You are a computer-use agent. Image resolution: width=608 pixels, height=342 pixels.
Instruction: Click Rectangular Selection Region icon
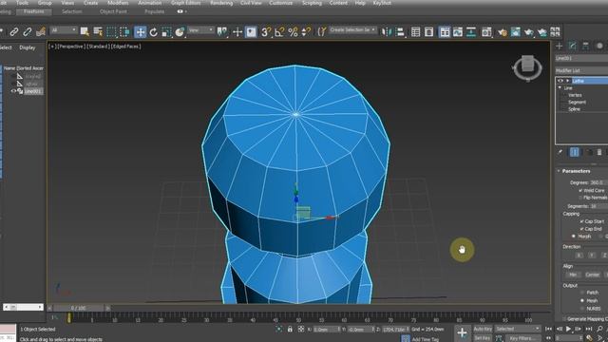point(111,31)
